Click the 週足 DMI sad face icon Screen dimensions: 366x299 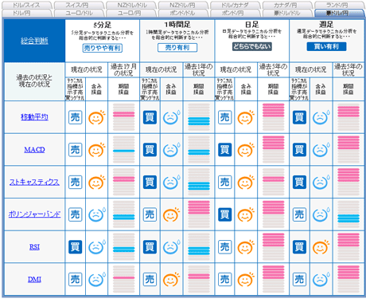click(321, 280)
